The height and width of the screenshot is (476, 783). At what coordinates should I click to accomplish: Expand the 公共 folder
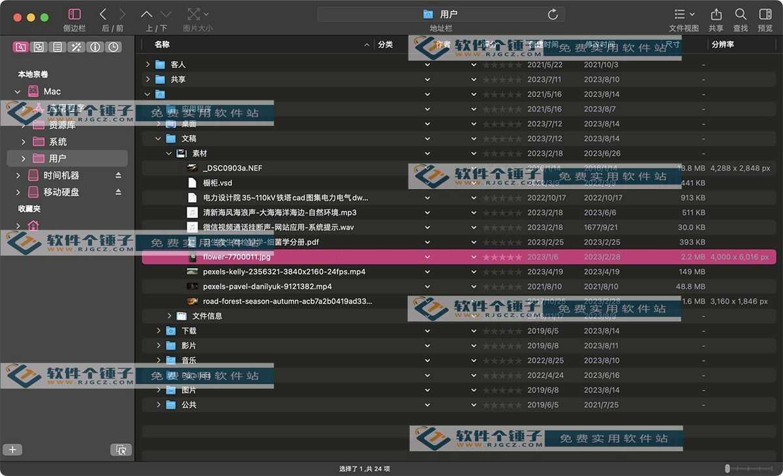pos(159,405)
